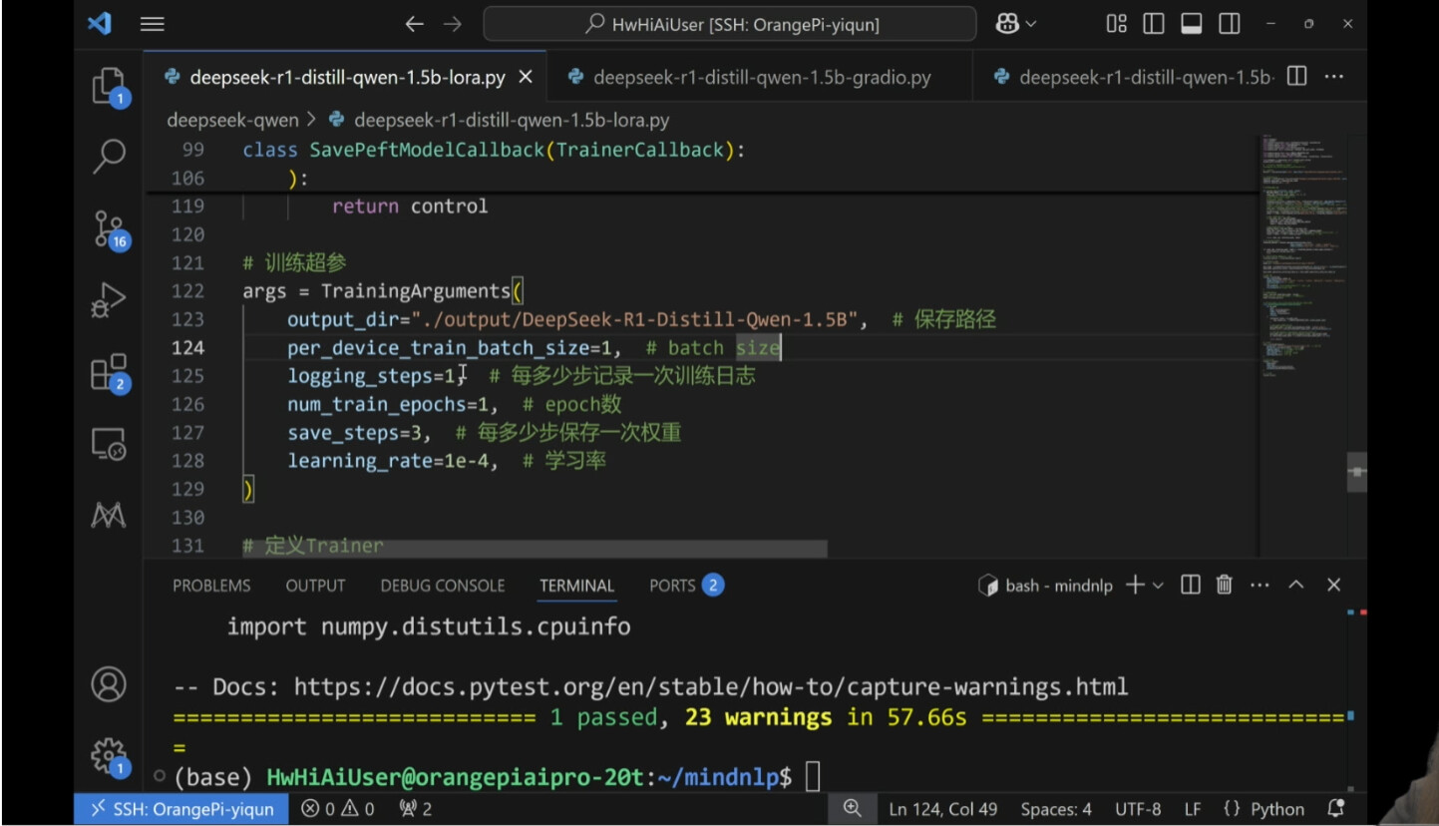Open the Customize Layout icon
The height and width of the screenshot is (826, 1439).
1116,24
